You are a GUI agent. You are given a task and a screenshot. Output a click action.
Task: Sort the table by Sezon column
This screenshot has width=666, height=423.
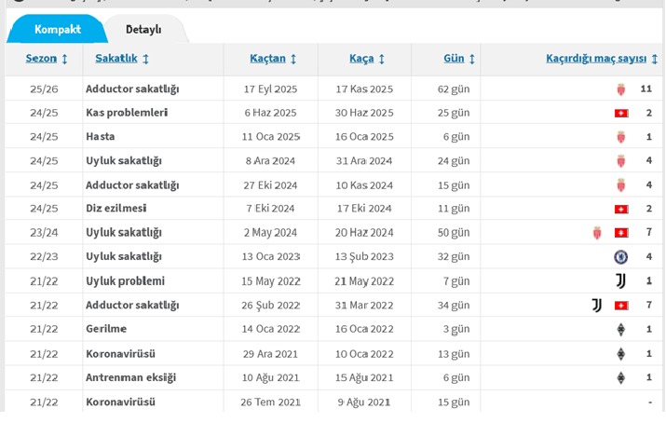pyautogui.click(x=47, y=59)
